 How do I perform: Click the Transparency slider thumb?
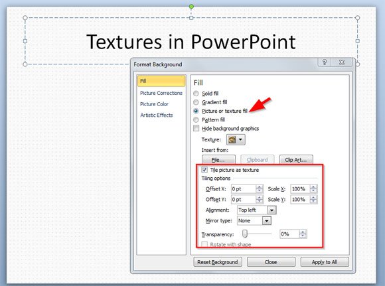[x=244, y=234]
